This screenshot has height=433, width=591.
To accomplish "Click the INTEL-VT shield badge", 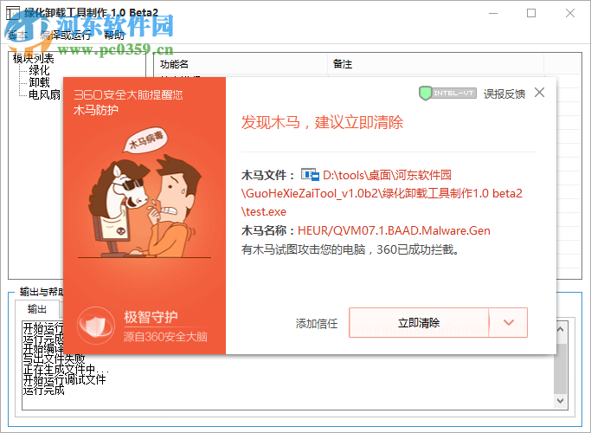I will coord(447,94).
